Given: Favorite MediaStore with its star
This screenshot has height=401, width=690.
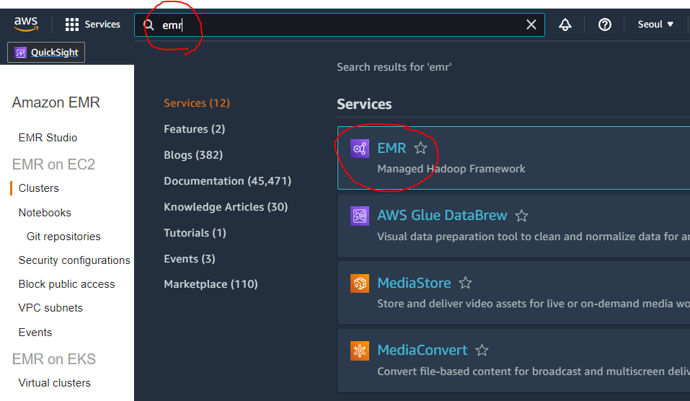Looking at the screenshot, I should (x=465, y=283).
